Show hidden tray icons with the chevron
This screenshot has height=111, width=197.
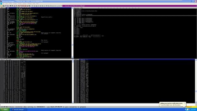pos(185,110)
